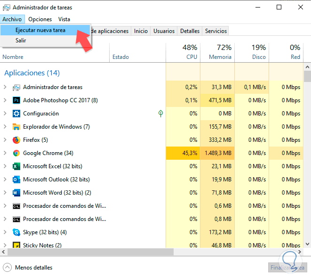Switch to the Servicios tab
311x278 pixels.
(216, 31)
